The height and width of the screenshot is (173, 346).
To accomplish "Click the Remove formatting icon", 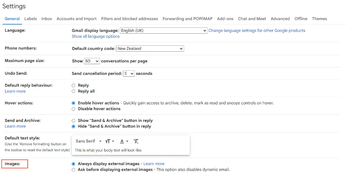I will coord(136,141).
